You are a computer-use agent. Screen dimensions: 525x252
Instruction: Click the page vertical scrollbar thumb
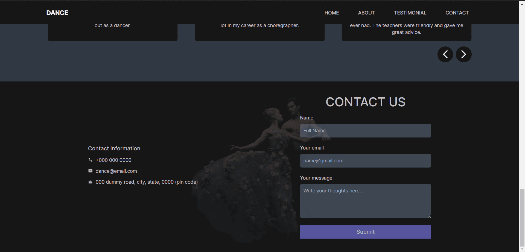click(522, 218)
